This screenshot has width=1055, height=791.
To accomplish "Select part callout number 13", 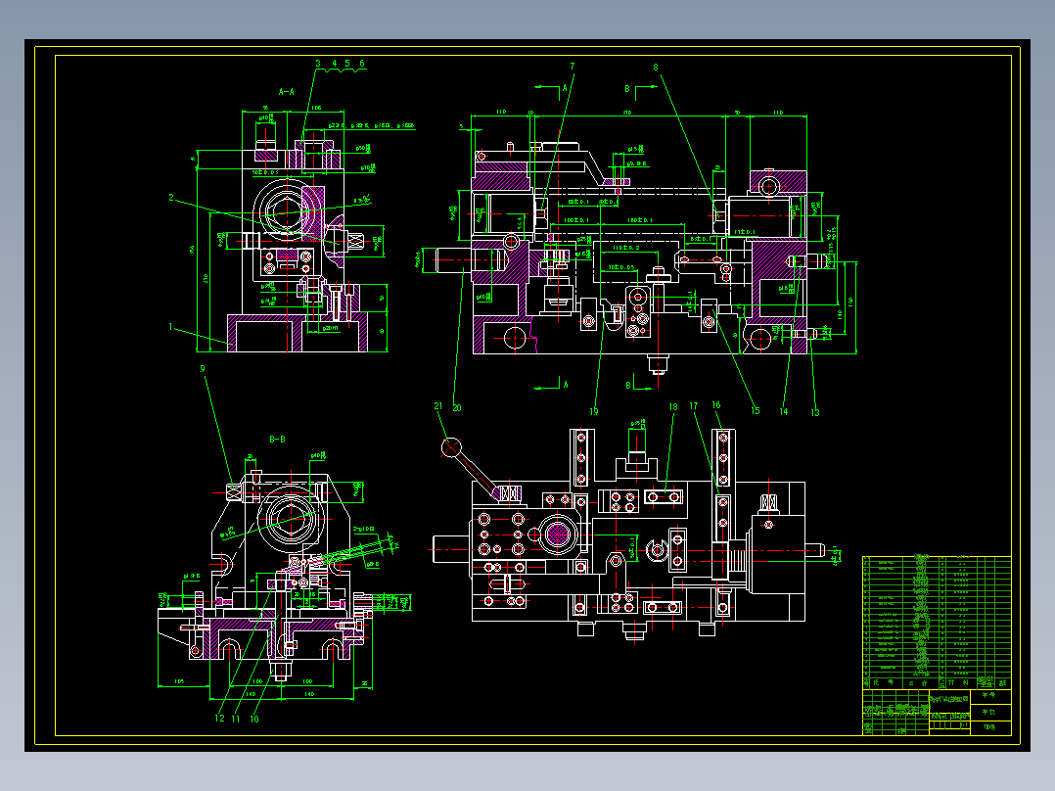I will pyautogui.click(x=815, y=413).
